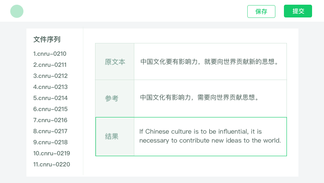Click the 文件序列 sidebar heading
Screen dimensions: 324x183
tap(47, 40)
